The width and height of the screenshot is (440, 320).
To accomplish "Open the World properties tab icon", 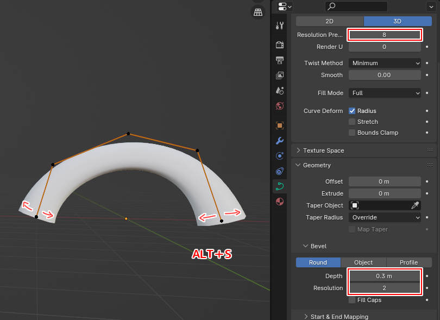I will (280, 106).
